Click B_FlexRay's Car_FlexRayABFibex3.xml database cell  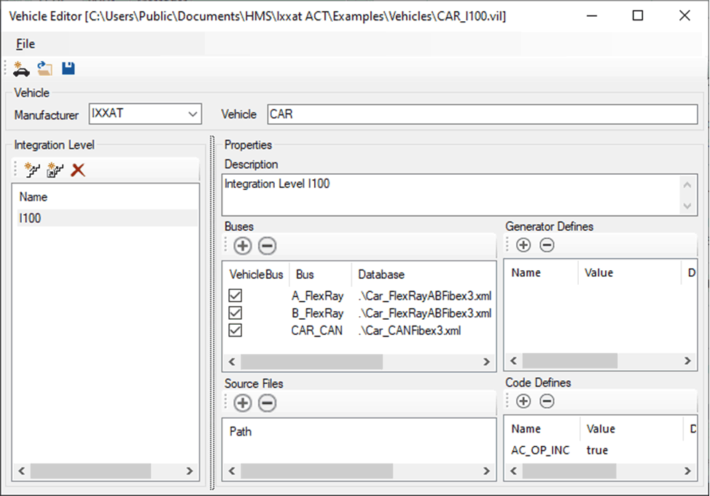(x=425, y=313)
